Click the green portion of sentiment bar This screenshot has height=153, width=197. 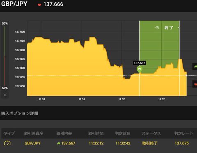(x=5, y=41)
